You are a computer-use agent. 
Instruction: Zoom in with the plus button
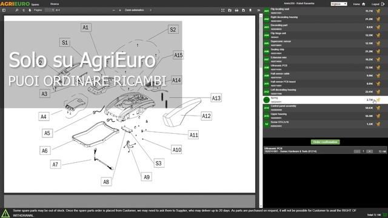pos(120,10)
